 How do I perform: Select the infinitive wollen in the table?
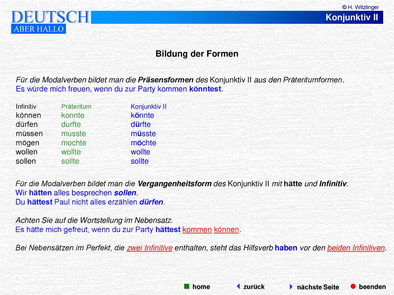[27, 152]
